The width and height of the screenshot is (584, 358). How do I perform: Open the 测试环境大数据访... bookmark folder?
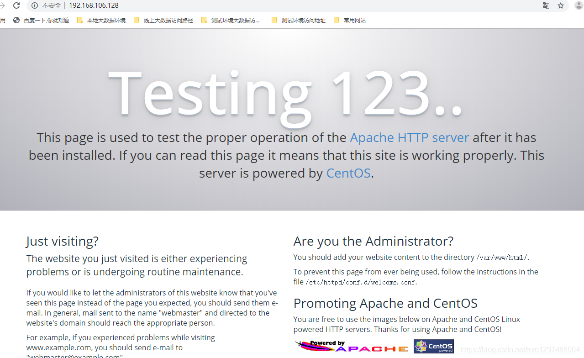pos(231,20)
